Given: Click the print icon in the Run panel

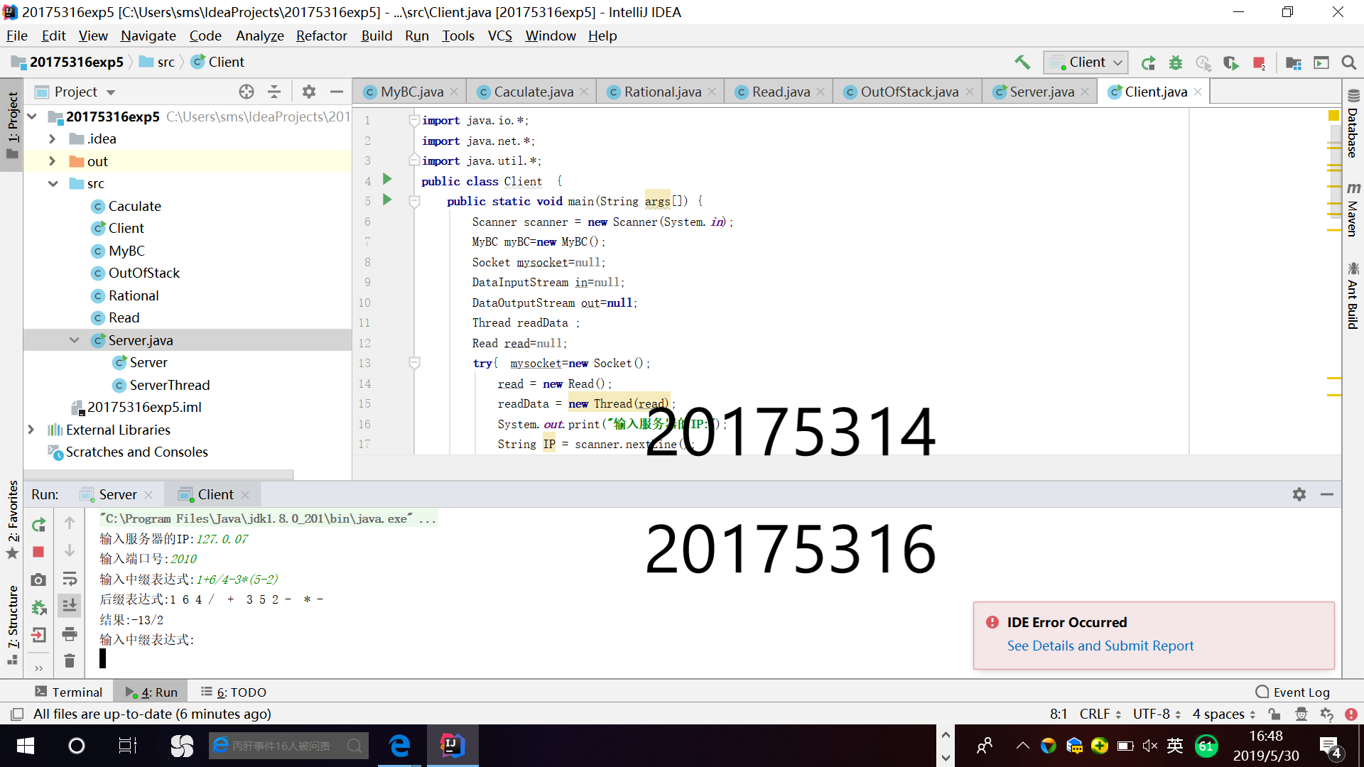Looking at the screenshot, I should [70, 633].
